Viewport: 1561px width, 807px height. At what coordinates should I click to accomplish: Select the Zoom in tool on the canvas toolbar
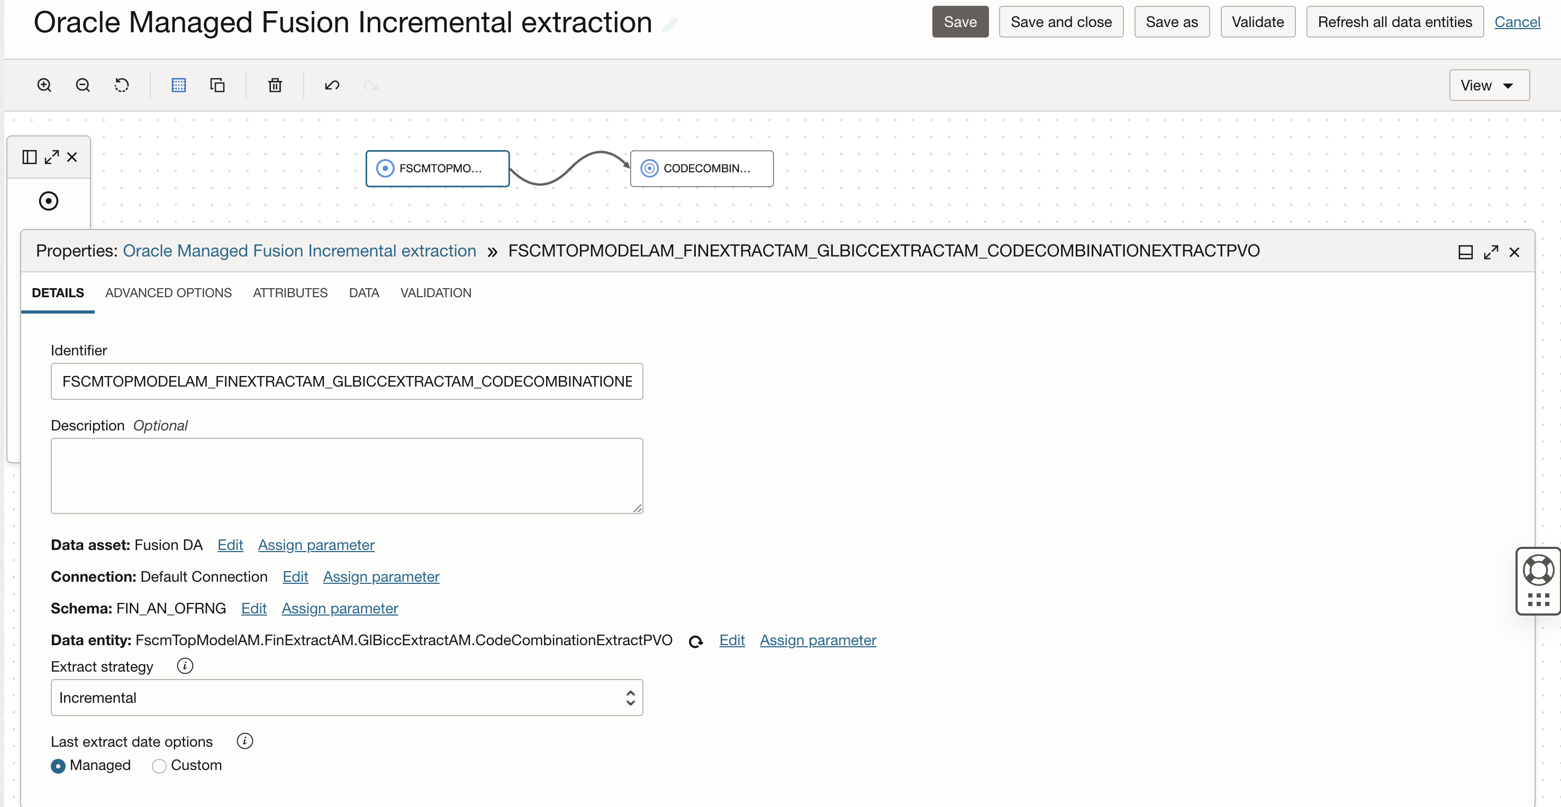(44, 85)
